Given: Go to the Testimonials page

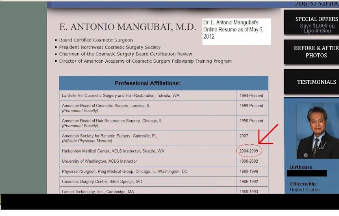Looking at the screenshot, I should 312,82.
